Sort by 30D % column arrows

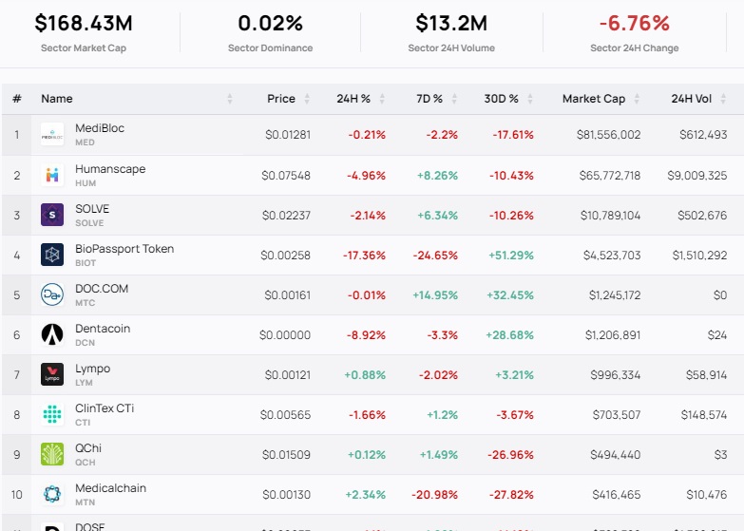[x=530, y=99]
